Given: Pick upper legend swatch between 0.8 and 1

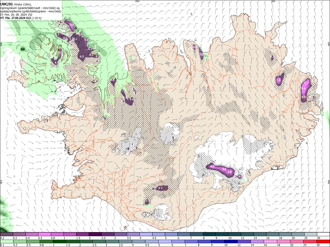Looking at the screenshot, I should [x=57, y=234].
